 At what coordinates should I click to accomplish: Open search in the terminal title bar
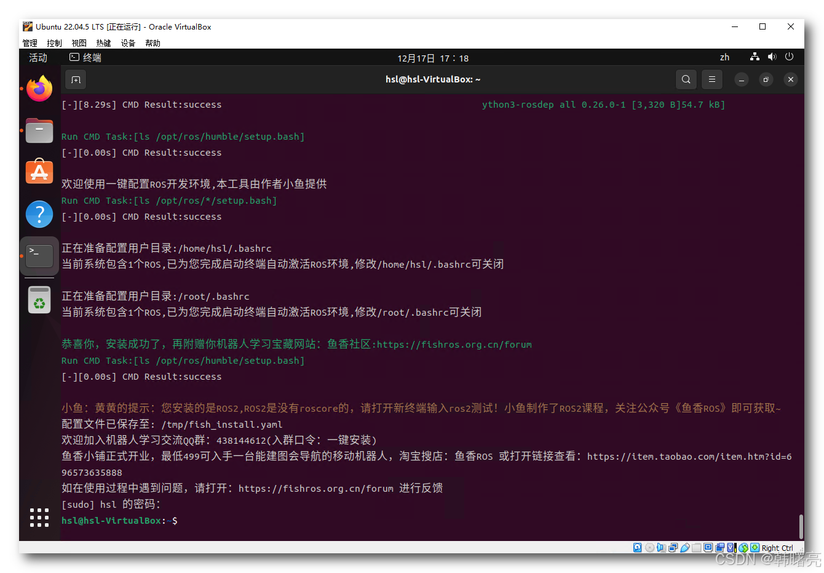click(686, 79)
